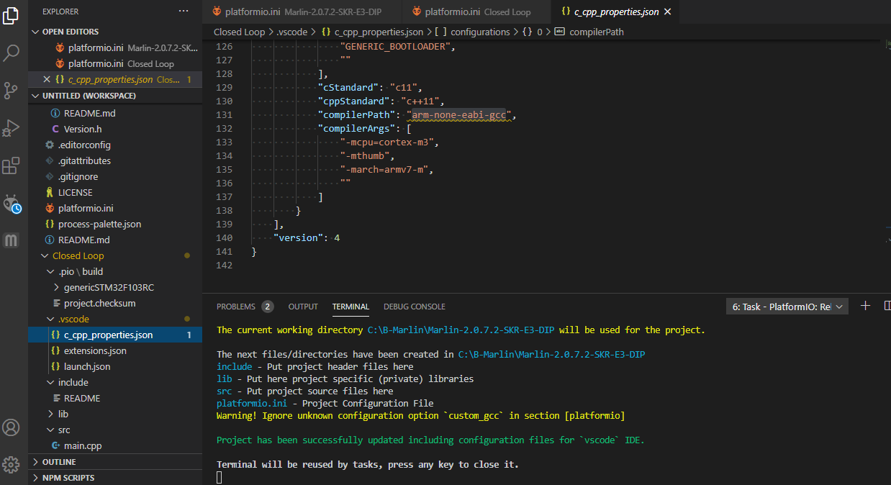891x485 pixels.
Task: Collapse the Untitled (Workspace) section
Action: click(x=115, y=96)
